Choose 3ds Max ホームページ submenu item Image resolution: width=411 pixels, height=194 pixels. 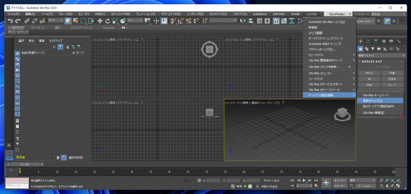pos(380,95)
